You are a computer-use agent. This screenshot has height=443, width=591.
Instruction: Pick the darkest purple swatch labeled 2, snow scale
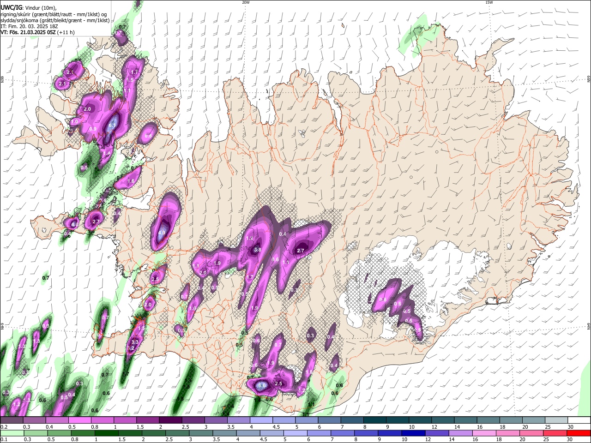pyautogui.click(x=170, y=420)
